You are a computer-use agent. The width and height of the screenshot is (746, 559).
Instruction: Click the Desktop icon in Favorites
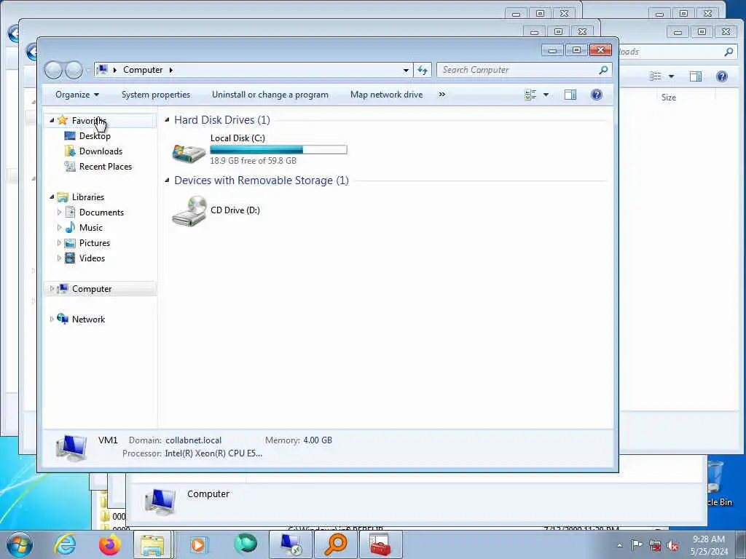coord(70,136)
